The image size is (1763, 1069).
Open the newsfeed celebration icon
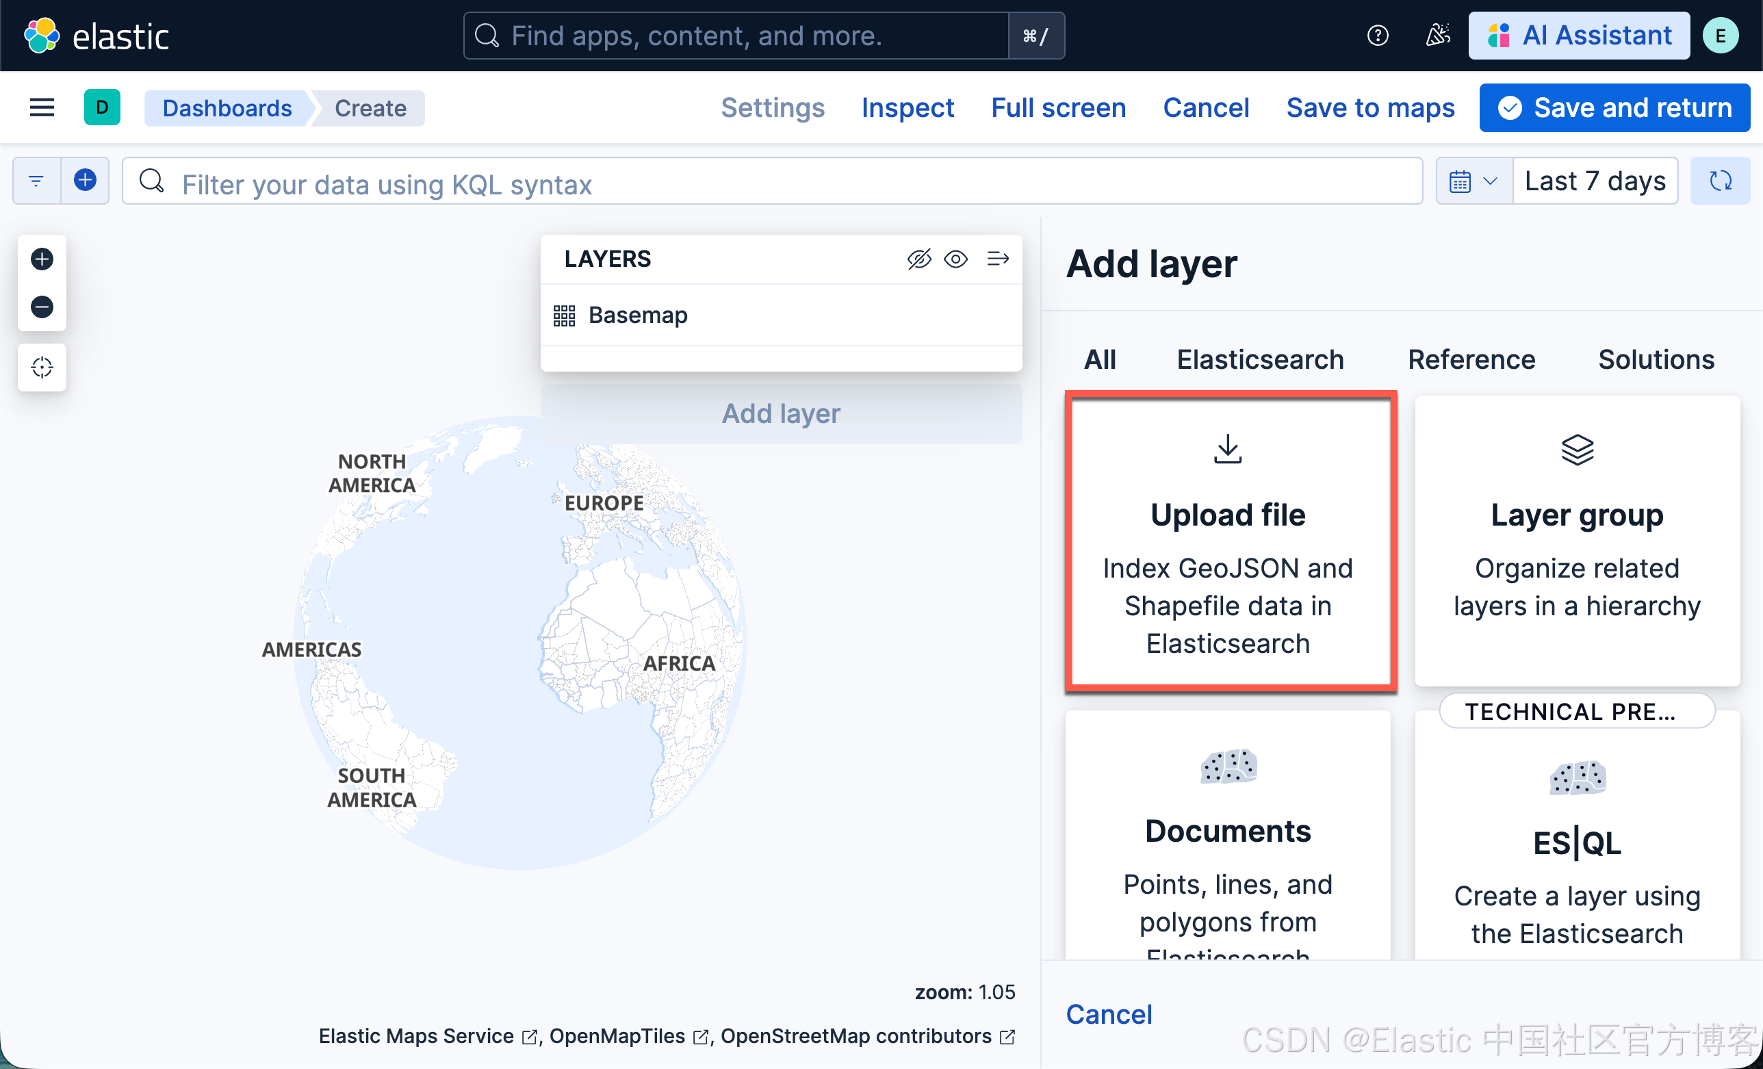coord(1437,35)
